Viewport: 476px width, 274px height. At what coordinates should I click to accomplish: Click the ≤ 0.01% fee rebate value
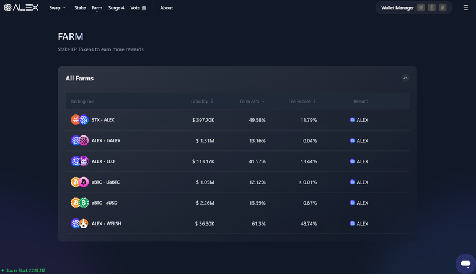tap(307, 182)
